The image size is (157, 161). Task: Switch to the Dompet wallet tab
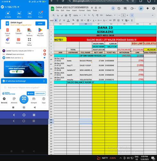[34, 100]
